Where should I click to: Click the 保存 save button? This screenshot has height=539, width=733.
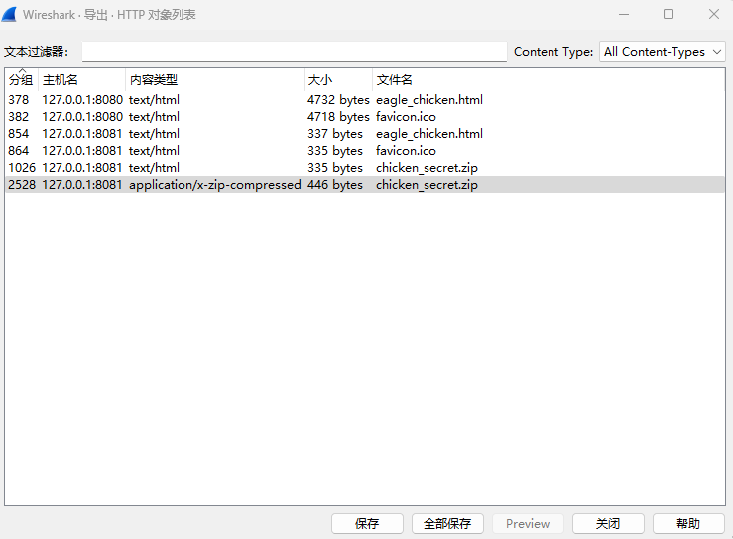click(367, 523)
